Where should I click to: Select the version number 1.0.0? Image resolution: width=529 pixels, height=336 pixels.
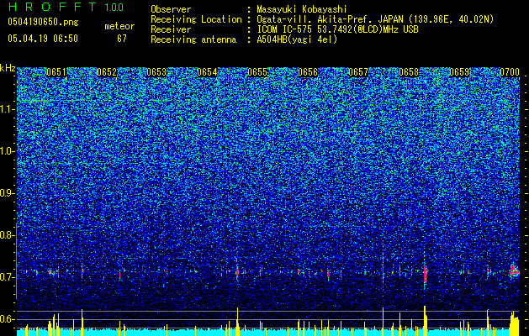[x=114, y=8]
